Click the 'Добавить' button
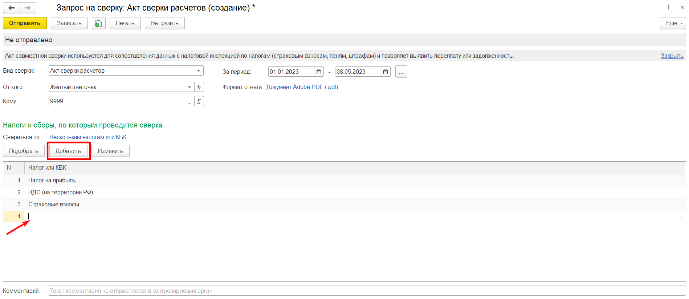 pyautogui.click(x=69, y=151)
